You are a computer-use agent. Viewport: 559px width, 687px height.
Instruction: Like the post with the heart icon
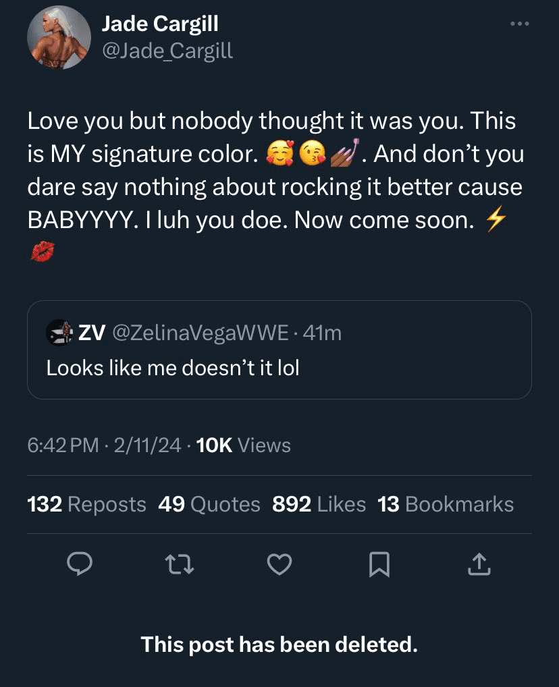279,564
